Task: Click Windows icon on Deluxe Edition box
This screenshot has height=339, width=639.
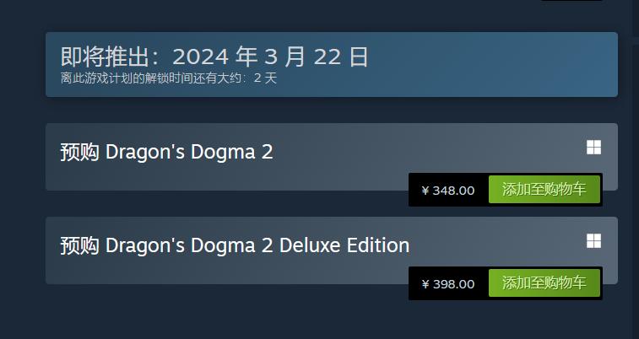Action: 593,242
